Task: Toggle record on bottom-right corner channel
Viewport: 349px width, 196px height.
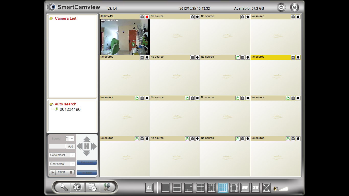Action: pos(298,139)
